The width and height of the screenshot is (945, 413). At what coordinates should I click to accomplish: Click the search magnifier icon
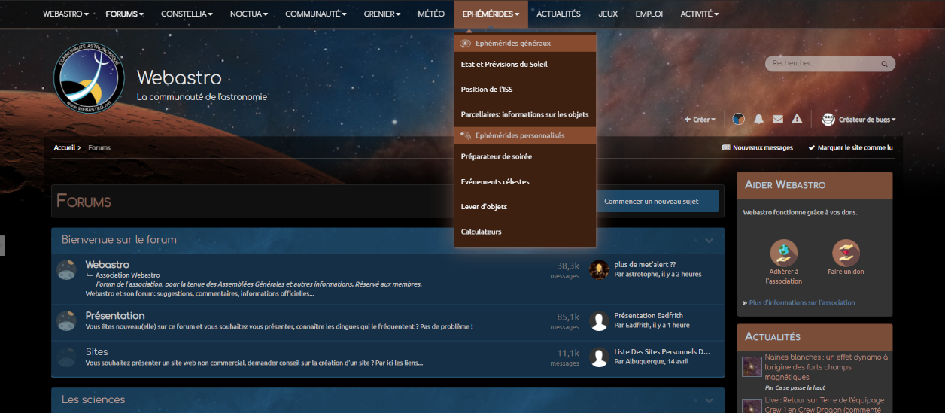coord(885,64)
